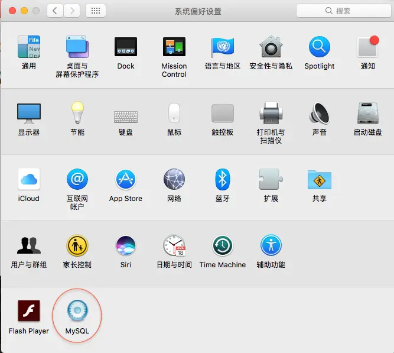This screenshot has height=353, width=394.
Task: Open 触控板 (Trackpad) preferences
Action: point(223,113)
